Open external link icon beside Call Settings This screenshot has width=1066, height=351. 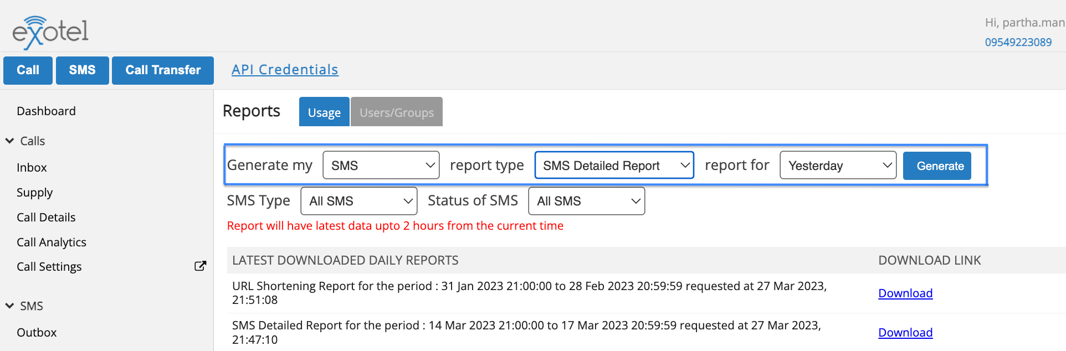200,266
